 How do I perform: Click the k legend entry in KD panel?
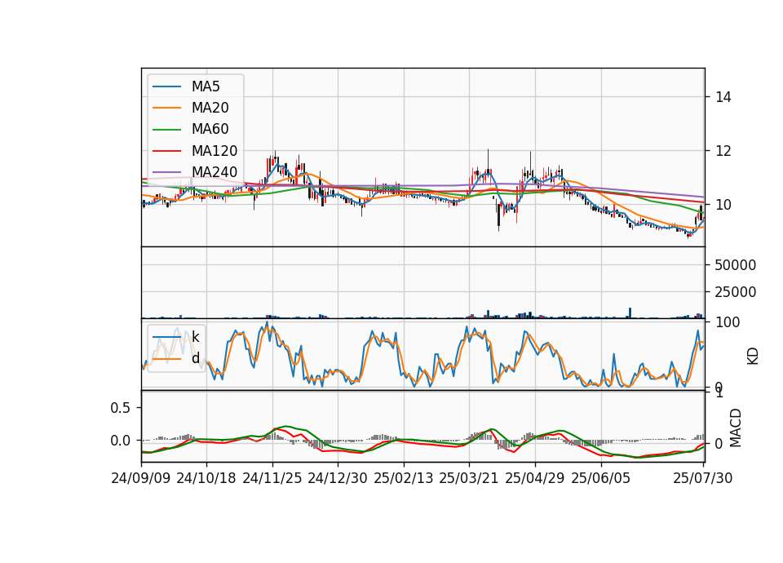195,336
